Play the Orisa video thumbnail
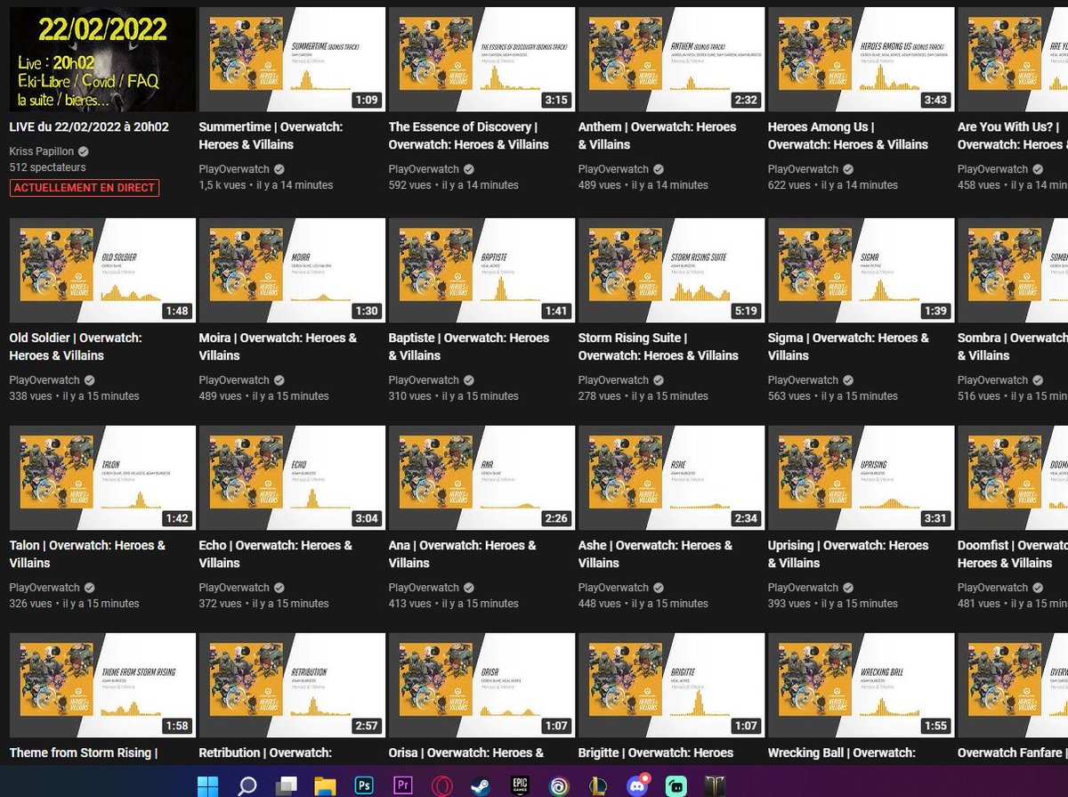 pos(481,685)
